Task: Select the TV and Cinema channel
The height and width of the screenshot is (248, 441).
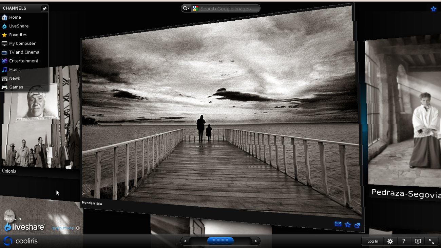Action: coord(24,52)
